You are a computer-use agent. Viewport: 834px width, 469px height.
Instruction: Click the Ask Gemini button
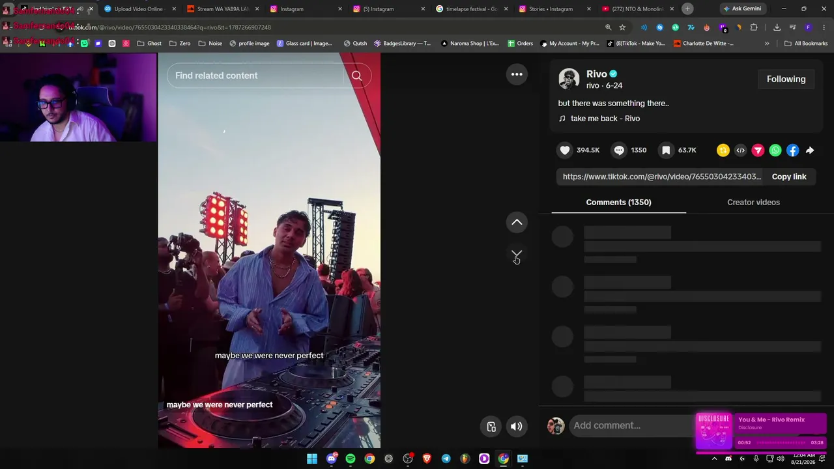742,9
